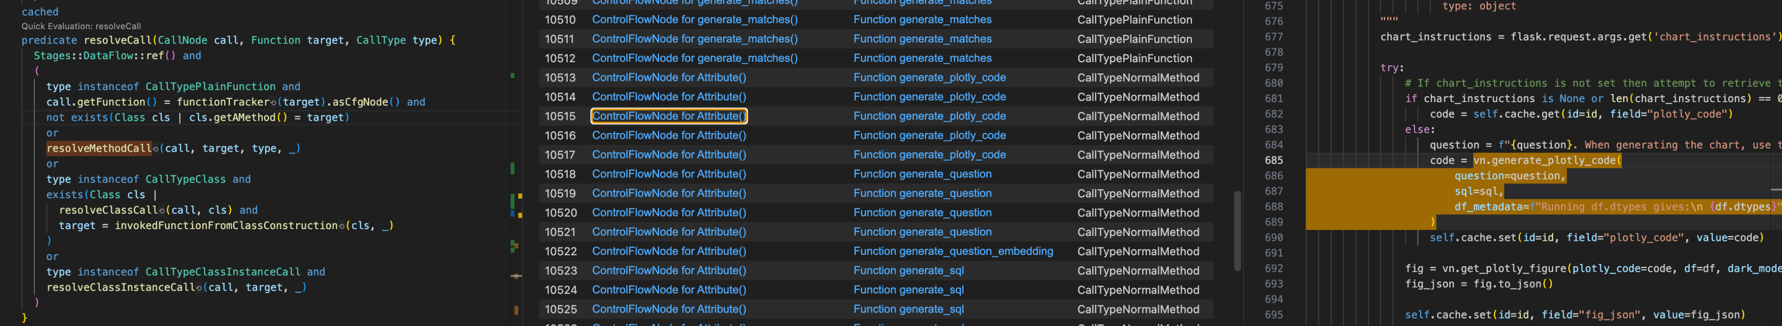Click line number 692 in the Python editor
Image resolution: width=1782 pixels, height=326 pixels.
1273,269
